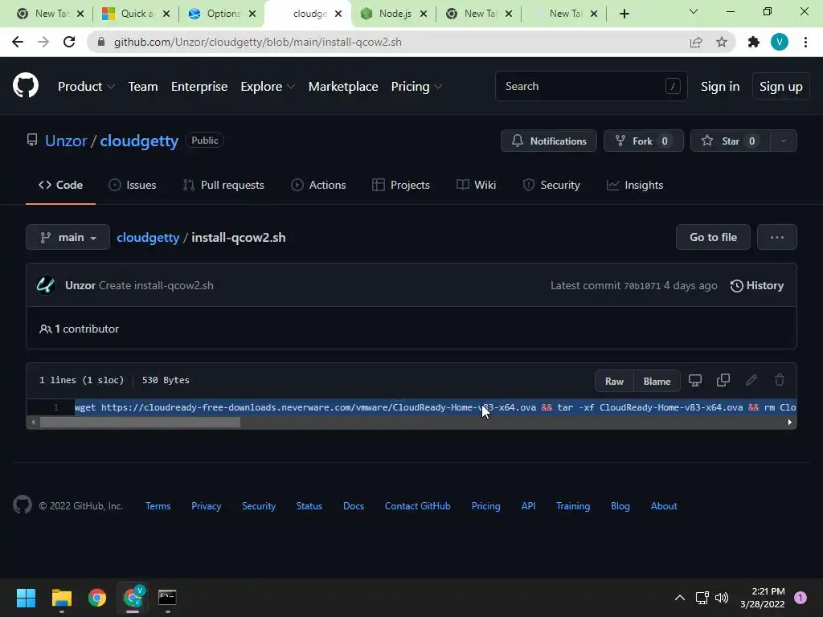Click the Notifications button
823x617 pixels.
point(548,141)
